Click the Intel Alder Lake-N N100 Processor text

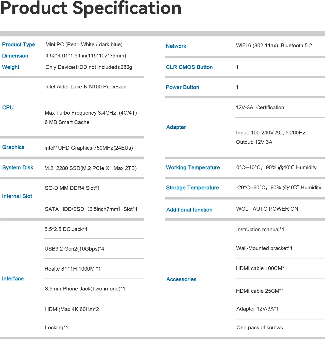click(86, 87)
